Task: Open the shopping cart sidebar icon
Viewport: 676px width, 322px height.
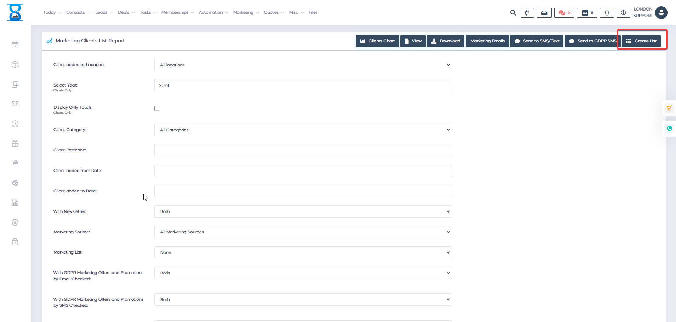Action: coord(15,163)
